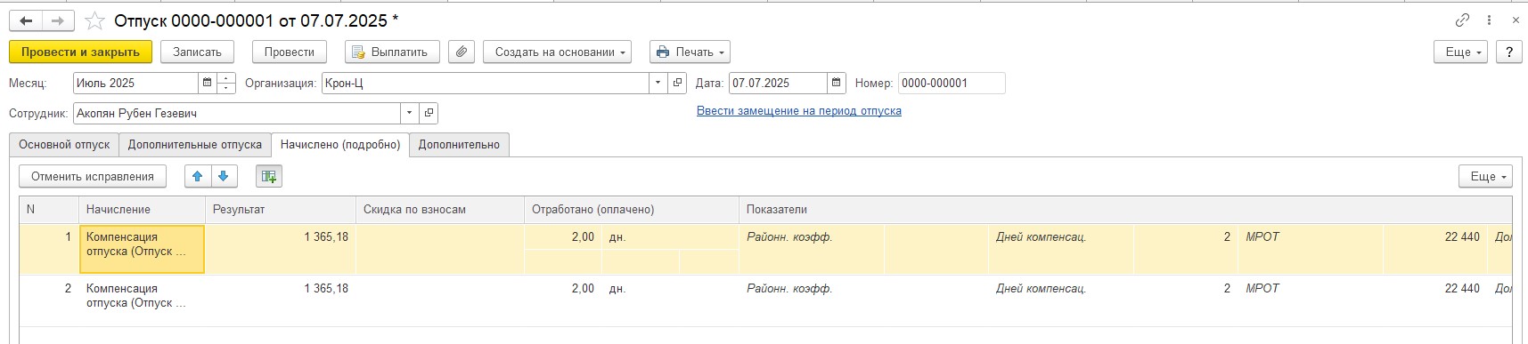The width and height of the screenshot is (1528, 344).
Task: Open help with the question mark button
Action: (1508, 52)
